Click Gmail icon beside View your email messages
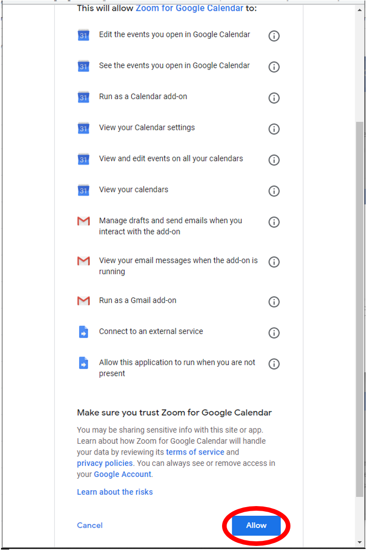Screen dimensions: 366x550 coord(83,260)
